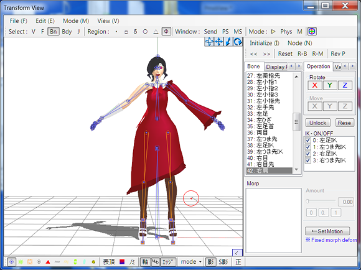The height and width of the screenshot is (270, 361).
Task: Switch to the Bone tab
Action: [254, 67]
